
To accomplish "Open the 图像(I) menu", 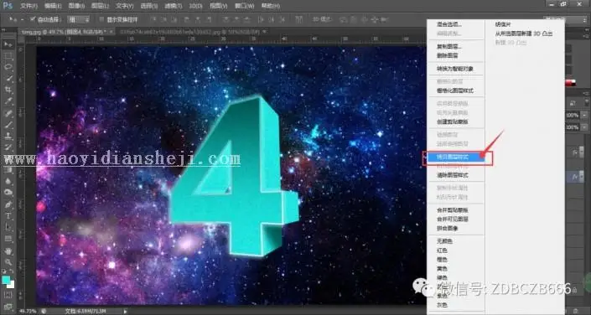I will click(x=76, y=6).
